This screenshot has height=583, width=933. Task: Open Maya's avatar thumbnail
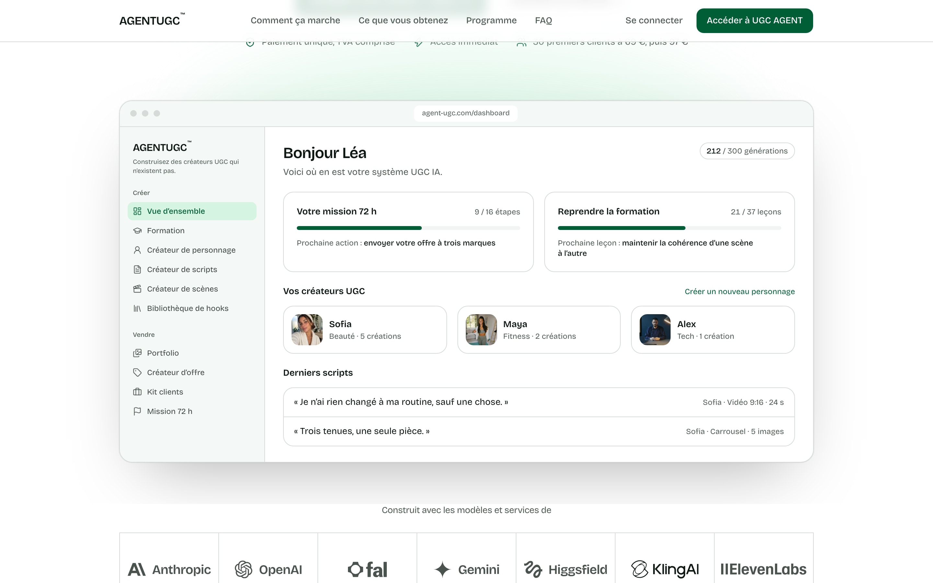[x=481, y=330]
